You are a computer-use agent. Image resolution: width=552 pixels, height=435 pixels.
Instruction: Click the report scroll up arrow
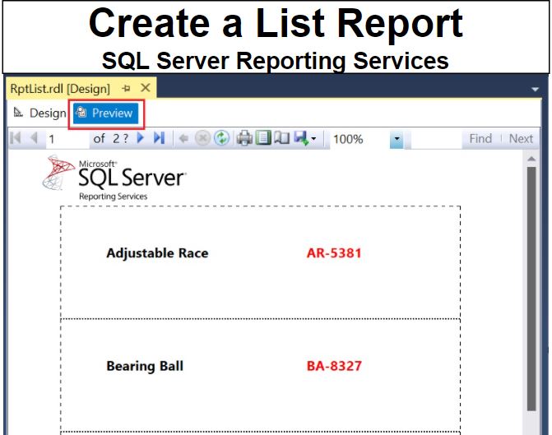tap(531, 159)
